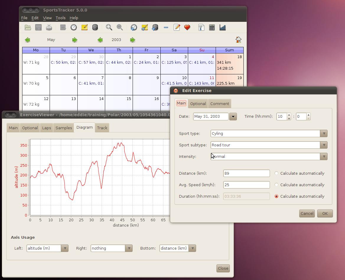Open the Tools menu
Screen dimensions: 345x280
point(61,18)
